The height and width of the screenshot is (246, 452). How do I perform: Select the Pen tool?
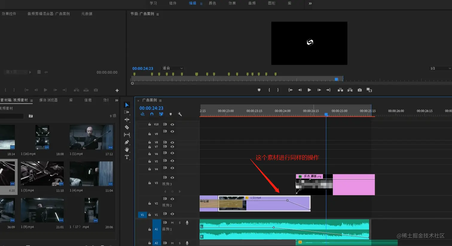(127, 142)
